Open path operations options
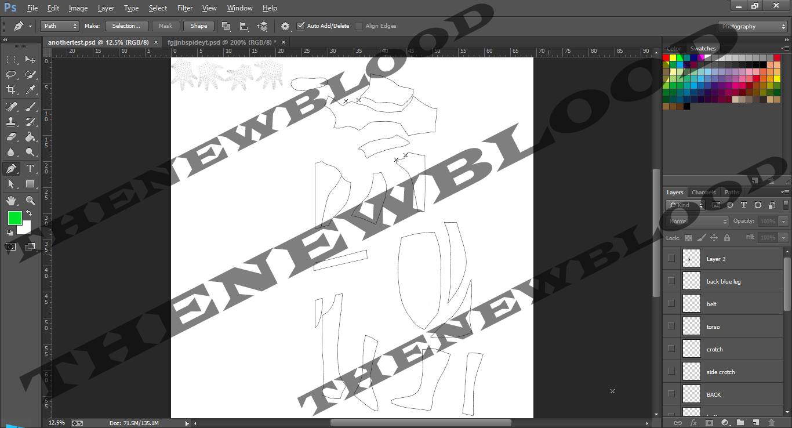Screen dimensions: 792x428 pos(226,26)
